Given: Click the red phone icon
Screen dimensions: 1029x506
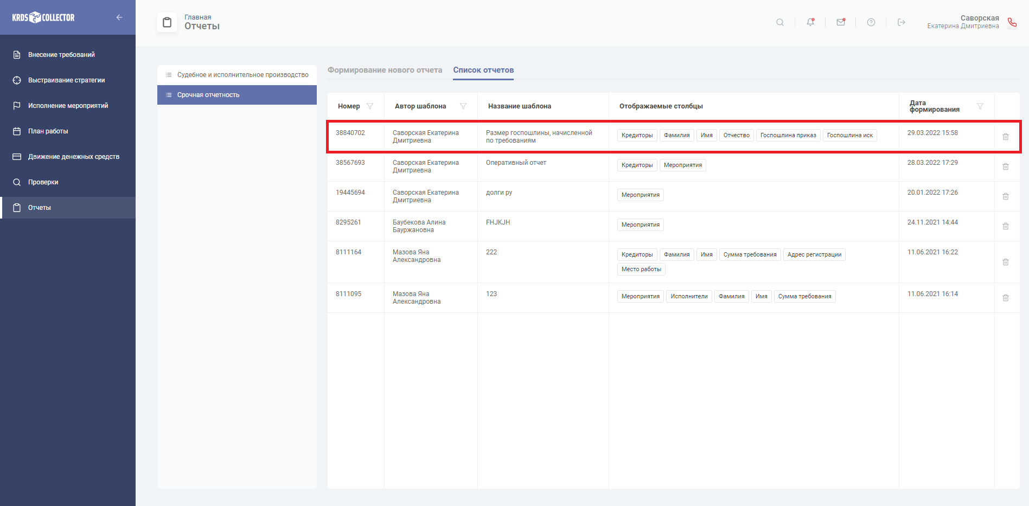Looking at the screenshot, I should [1012, 22].
